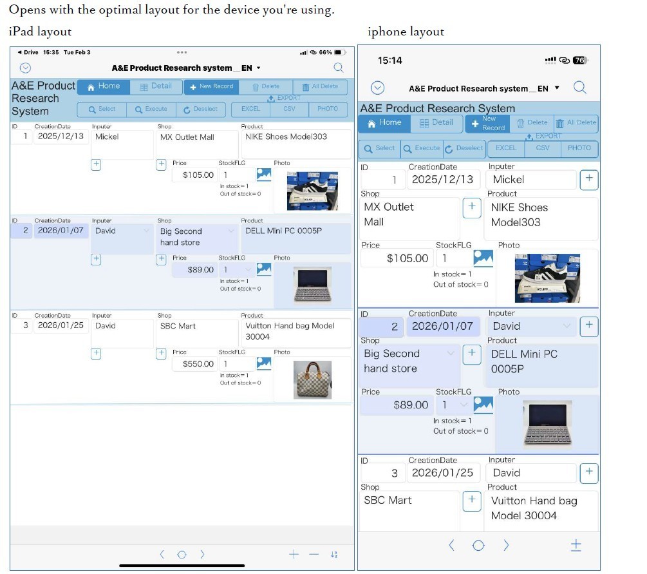This screenshot has height=574, width=647.
Task: Open StockFLG dropdown in iPhone record 2
Action: point(464,405)
